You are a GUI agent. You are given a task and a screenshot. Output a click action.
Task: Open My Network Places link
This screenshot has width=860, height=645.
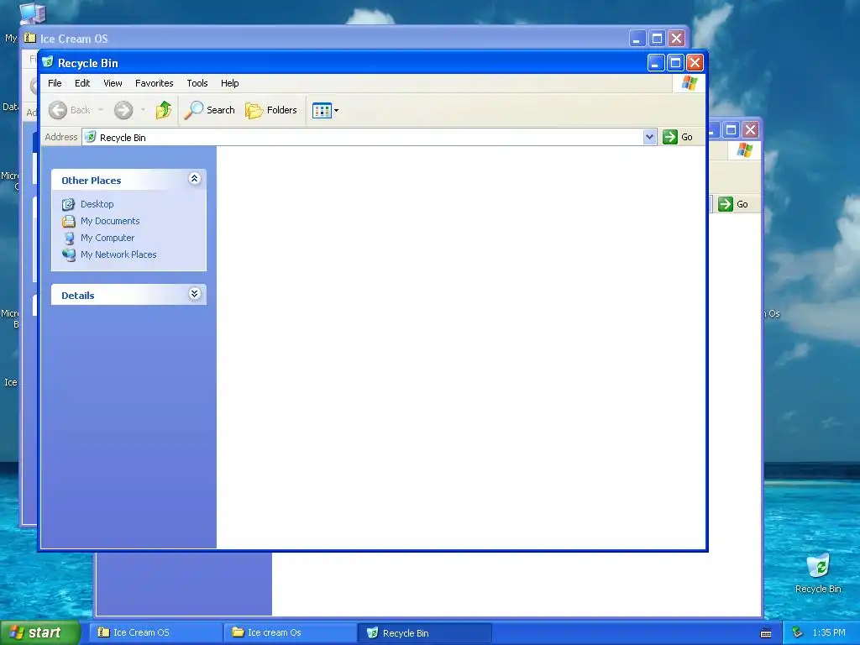coord(118,254)
